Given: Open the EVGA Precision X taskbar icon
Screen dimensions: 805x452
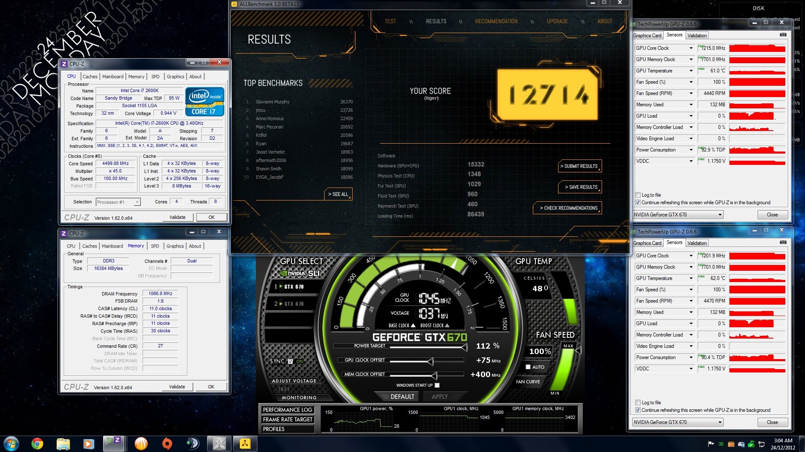Looking at the screenshot, I should 219,444.
